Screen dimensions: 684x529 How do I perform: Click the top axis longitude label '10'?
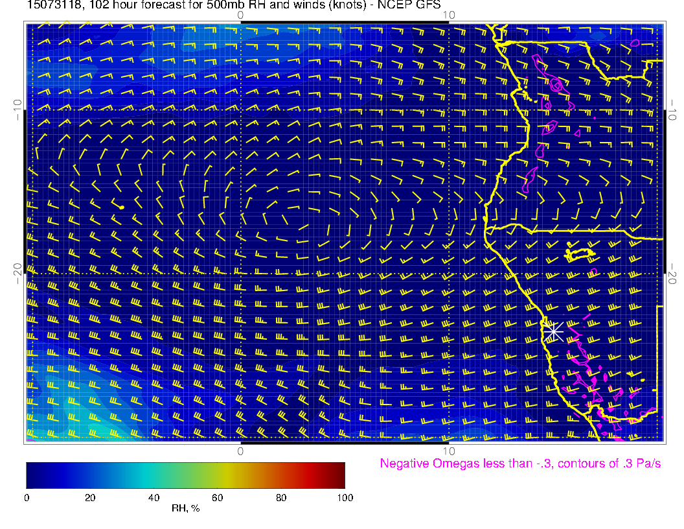[x=448, y=14]
